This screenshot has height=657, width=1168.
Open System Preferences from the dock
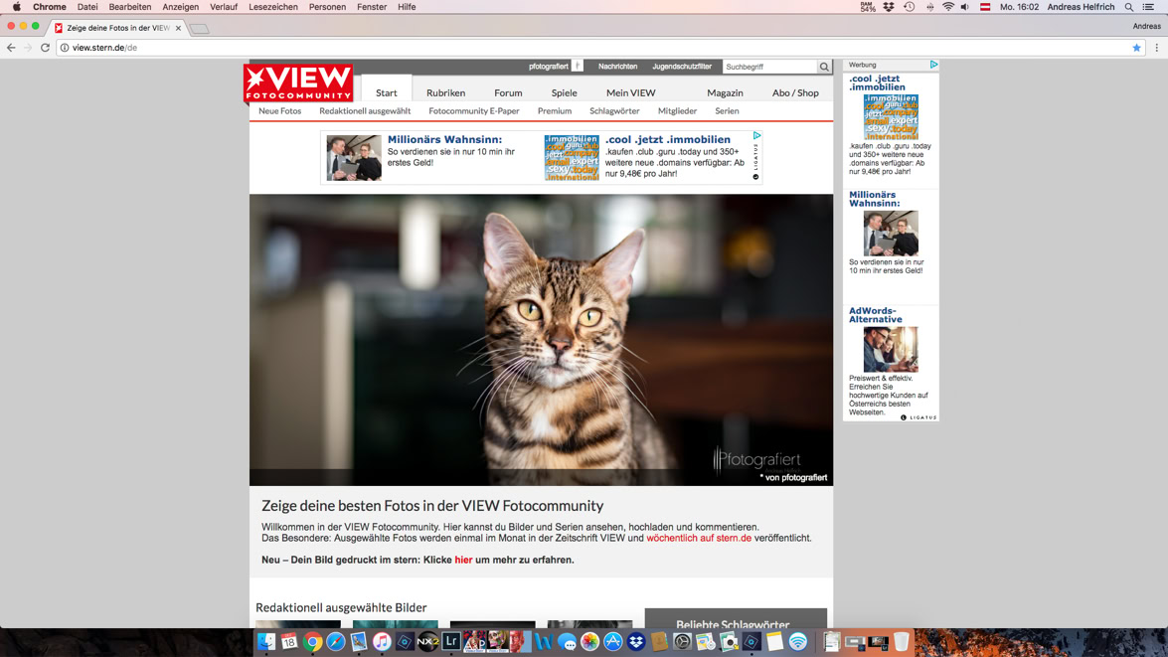click(x=682, y=641)
